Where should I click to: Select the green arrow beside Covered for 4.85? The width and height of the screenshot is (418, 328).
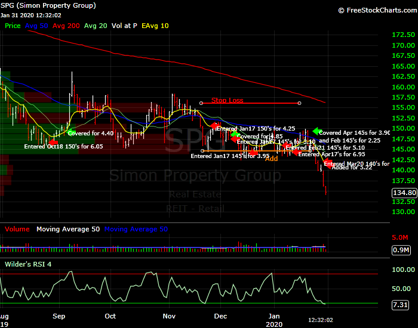click(x=234, y=134)
